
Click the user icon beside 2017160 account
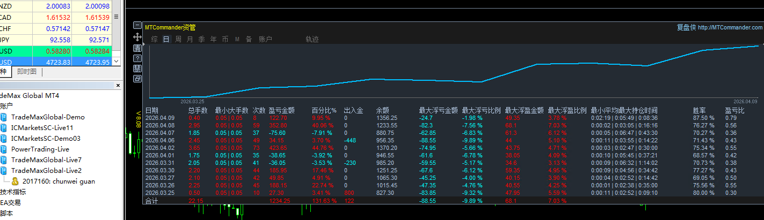(x=15, y=181)
